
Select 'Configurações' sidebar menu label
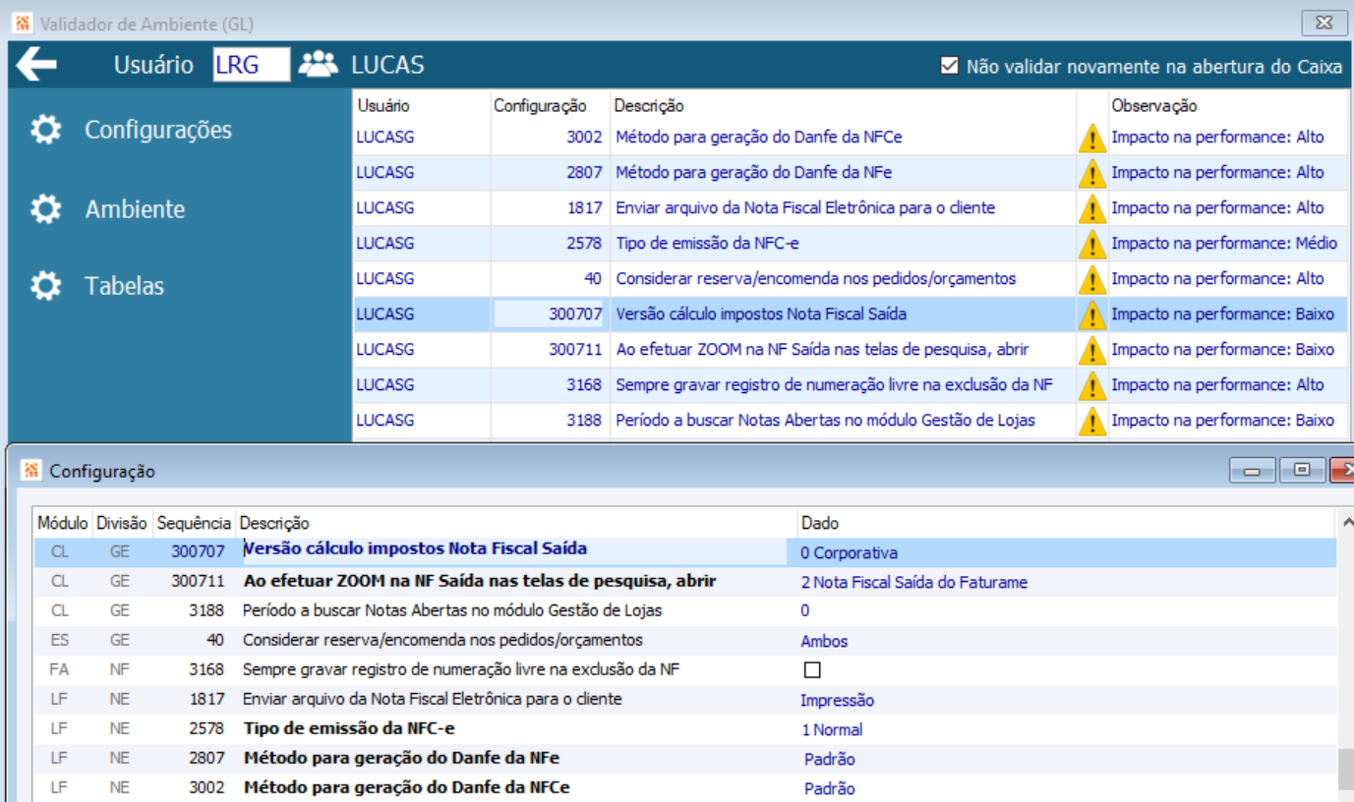click(158, 130)
